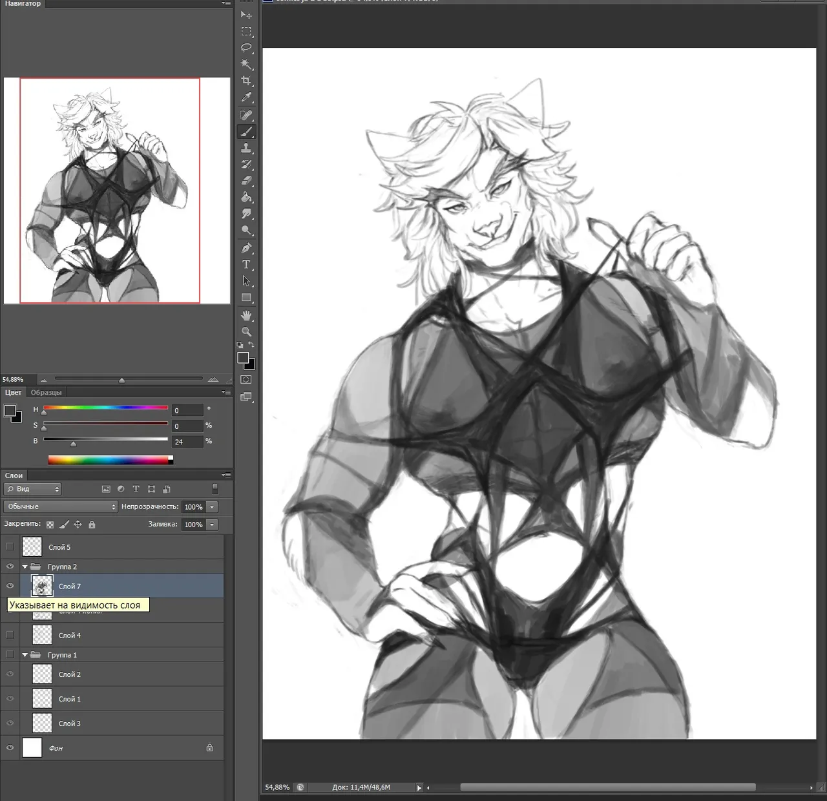Image resolution: width=827 pixels, height=801 pixels.
Task: Select the Brush tool in the toolbar
Action: point(246,132)
